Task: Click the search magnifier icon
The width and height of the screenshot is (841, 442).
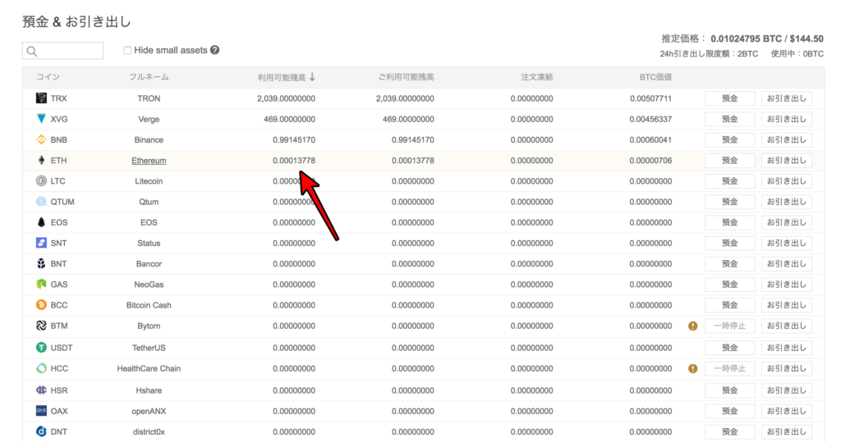Action: pyautogui.click(x=32, y=52)
